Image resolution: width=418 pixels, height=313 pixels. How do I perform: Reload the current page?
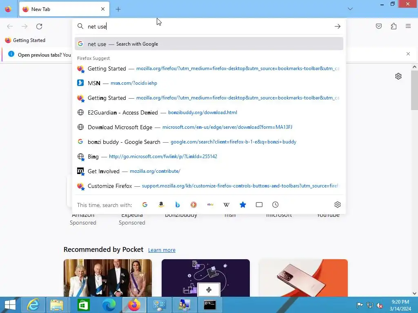point(39,26)
